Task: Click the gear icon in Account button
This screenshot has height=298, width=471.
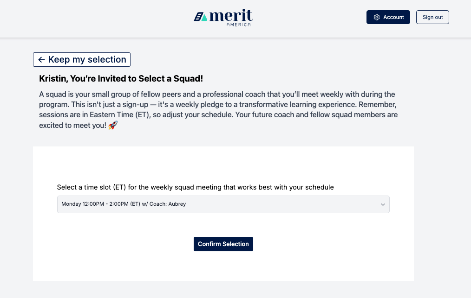Action: (377, 17)
